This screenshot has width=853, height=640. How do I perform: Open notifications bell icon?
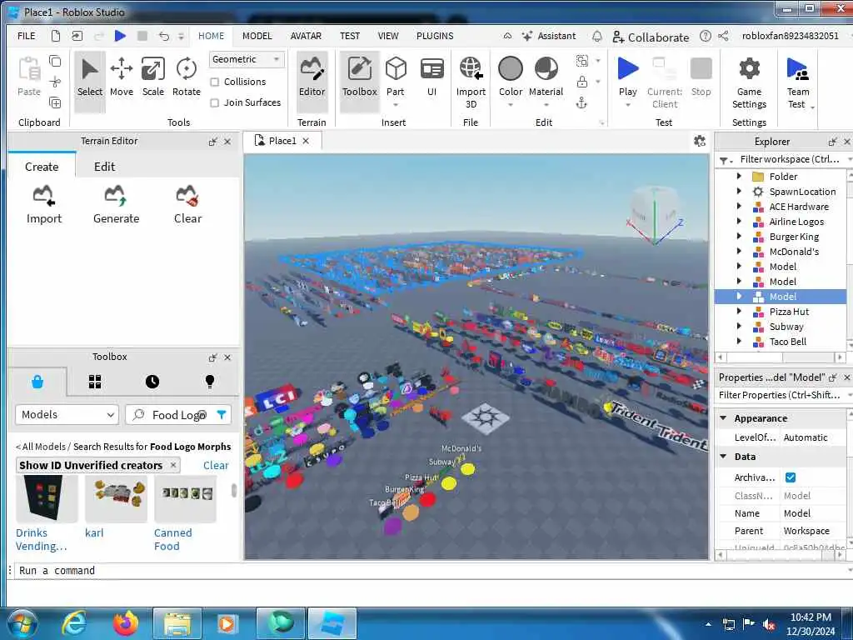click(596, 37)
